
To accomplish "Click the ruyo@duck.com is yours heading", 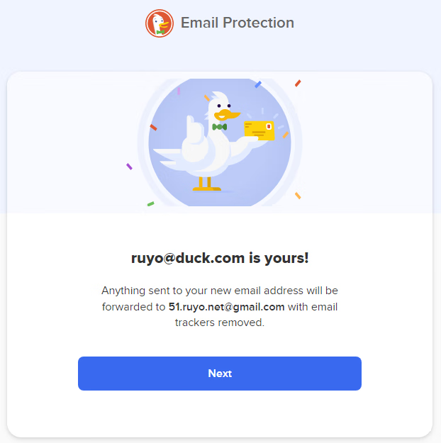I will point(220,258).
